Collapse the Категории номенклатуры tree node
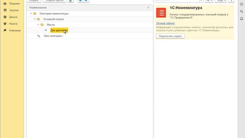Image resolution: width=245 pixels, height=138 pixels. point(31,13)
